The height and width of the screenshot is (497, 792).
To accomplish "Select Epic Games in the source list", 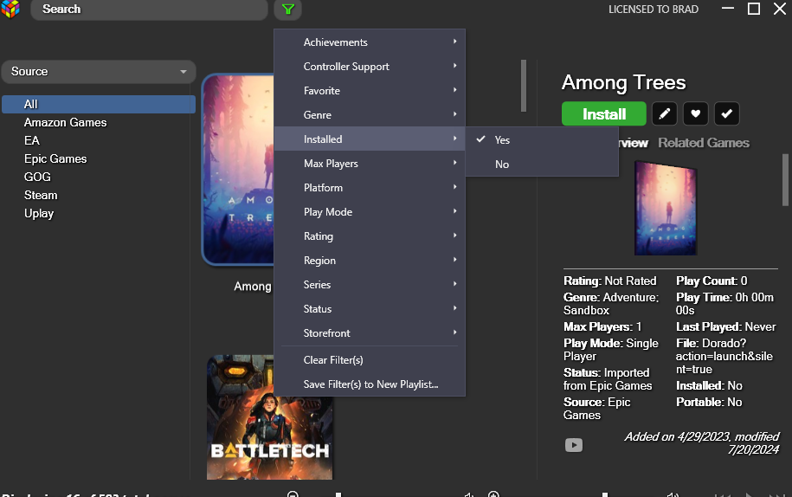I will pos(55,158).
